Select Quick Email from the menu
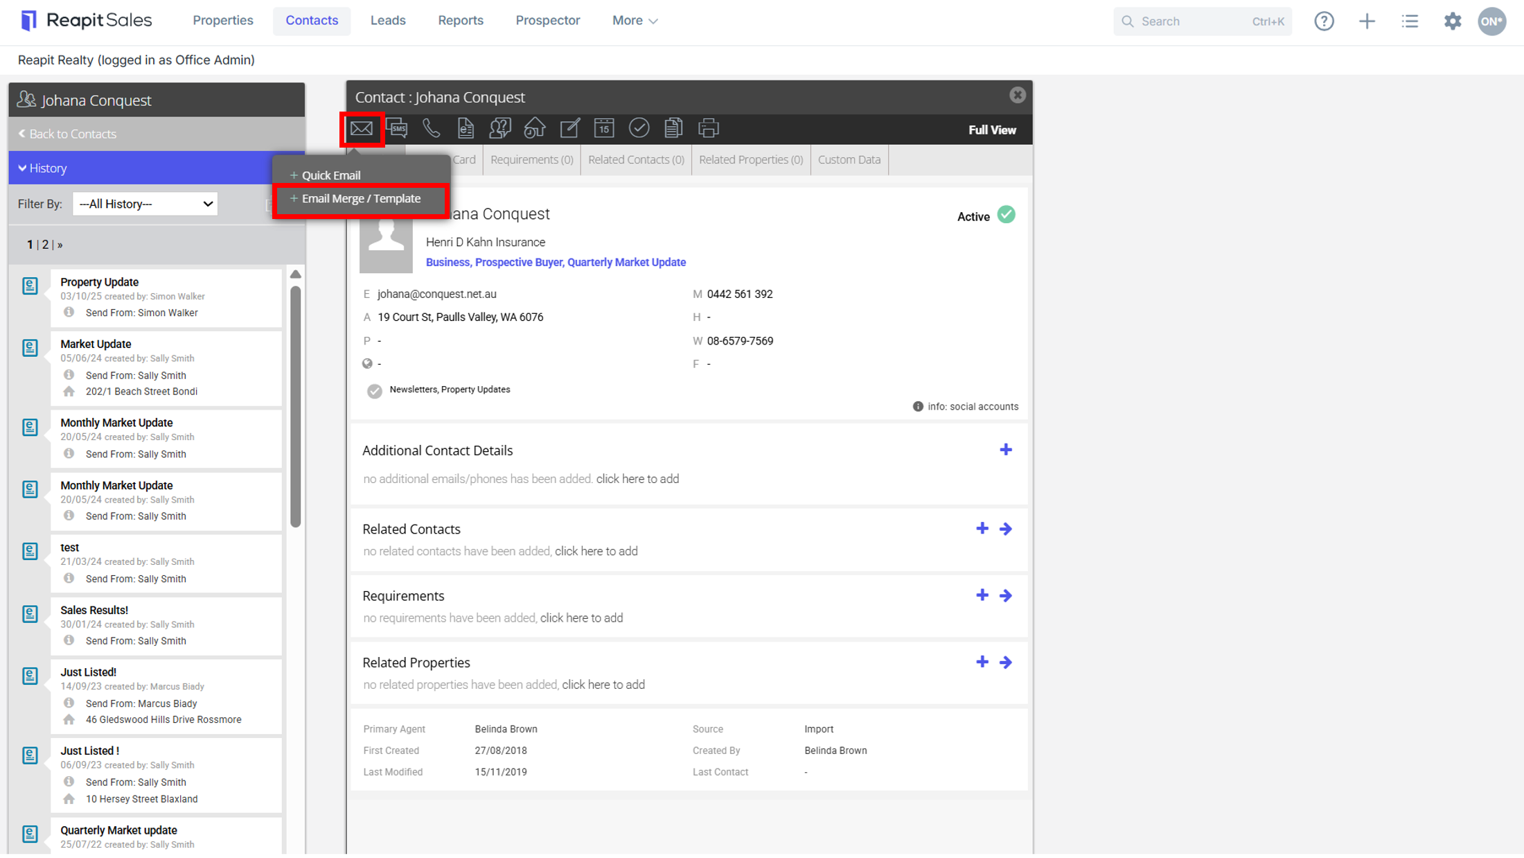Viewport: 1524px width, 858px height. point(331,175)
